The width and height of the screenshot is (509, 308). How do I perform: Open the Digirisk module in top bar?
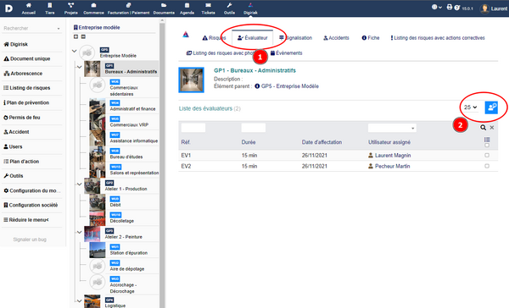pos(250,8)
